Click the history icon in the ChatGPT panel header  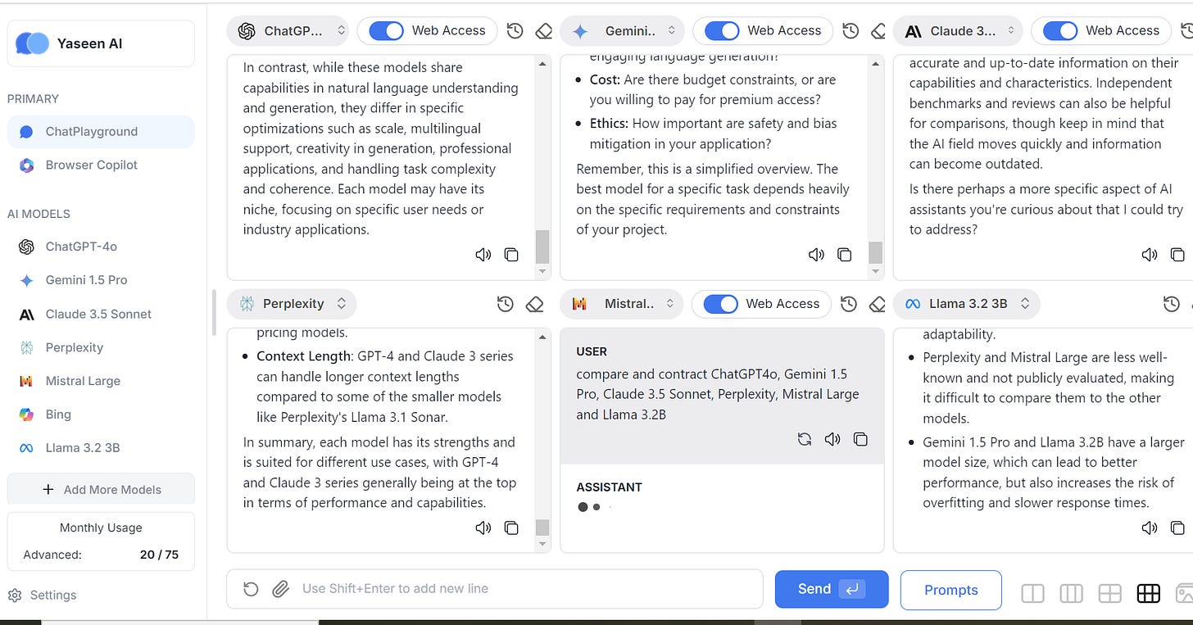point(515,31)
